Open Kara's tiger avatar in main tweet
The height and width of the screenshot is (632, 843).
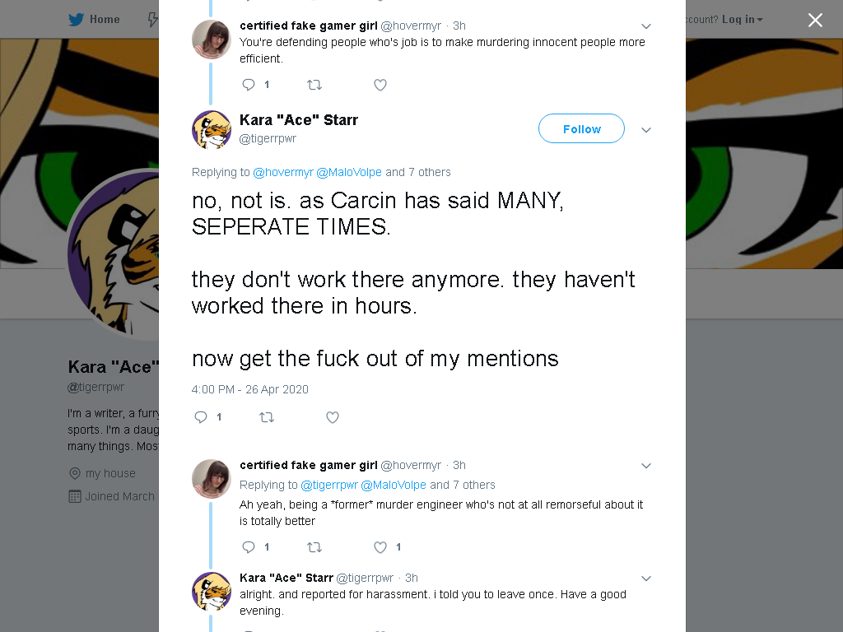212,130
